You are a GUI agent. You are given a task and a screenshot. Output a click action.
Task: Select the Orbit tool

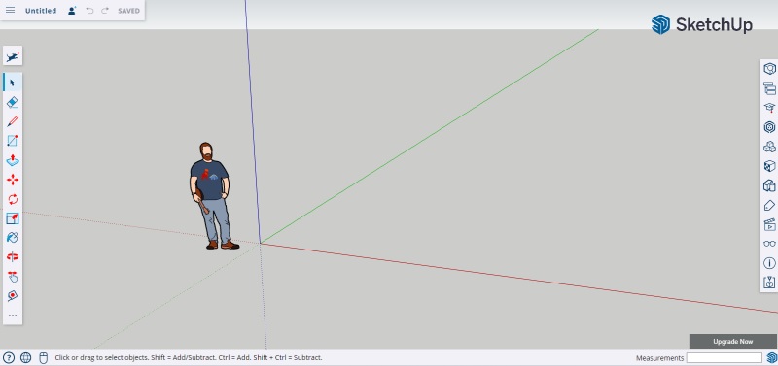(x=13, y=257)
